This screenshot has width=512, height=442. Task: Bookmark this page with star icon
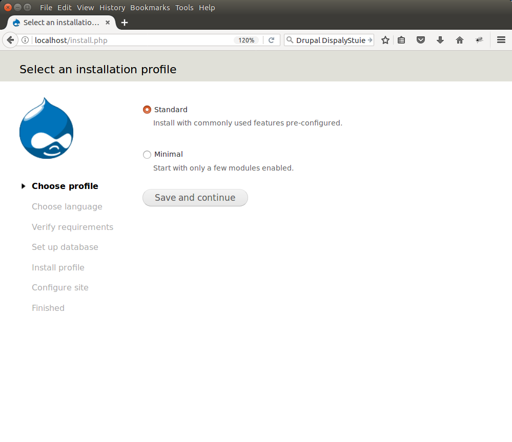click(x=385, y=40)
